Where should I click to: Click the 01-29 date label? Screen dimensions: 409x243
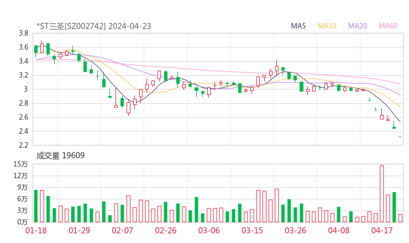(79, 230)
